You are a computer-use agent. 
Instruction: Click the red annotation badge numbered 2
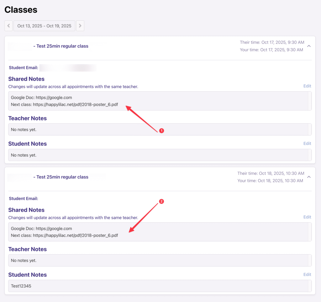pyautogui.click(x=161, y=201)
